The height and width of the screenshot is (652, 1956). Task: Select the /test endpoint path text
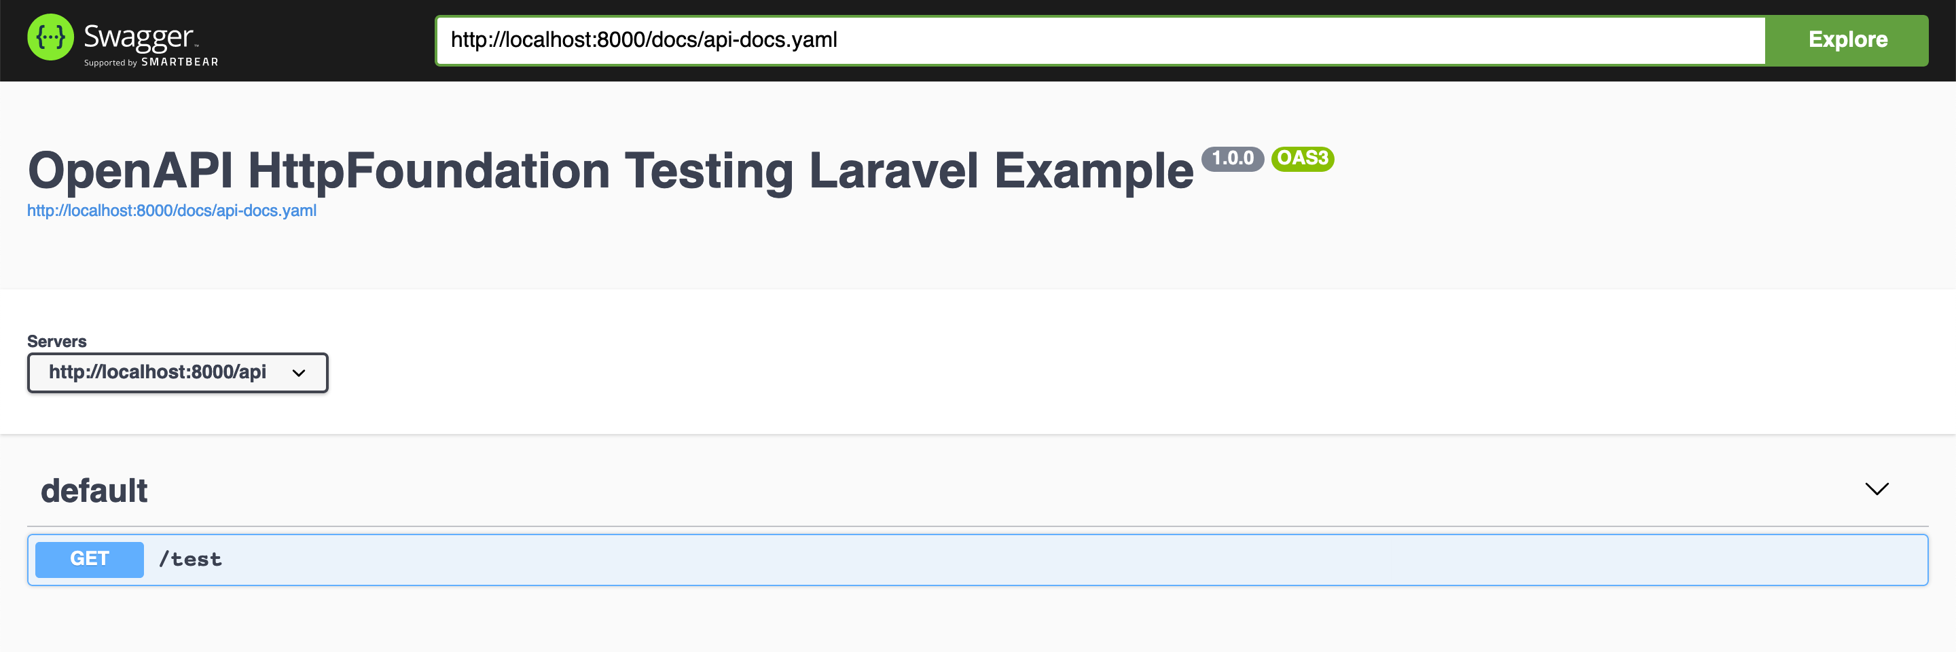(190, 560)
